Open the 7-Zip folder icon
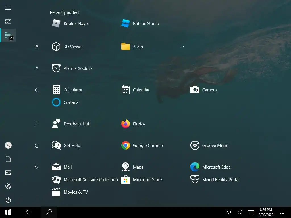This screenshot has height=218, width=291. [x=125, y=47]
